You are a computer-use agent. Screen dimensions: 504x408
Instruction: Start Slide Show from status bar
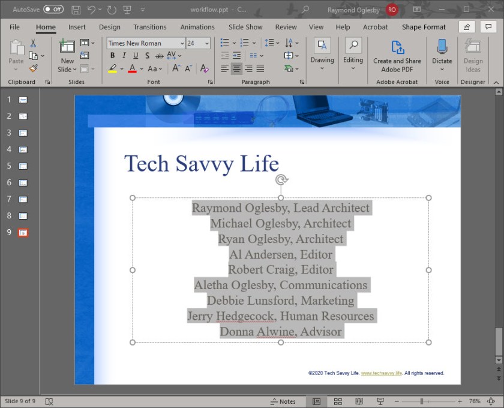(x=380, y=401)
